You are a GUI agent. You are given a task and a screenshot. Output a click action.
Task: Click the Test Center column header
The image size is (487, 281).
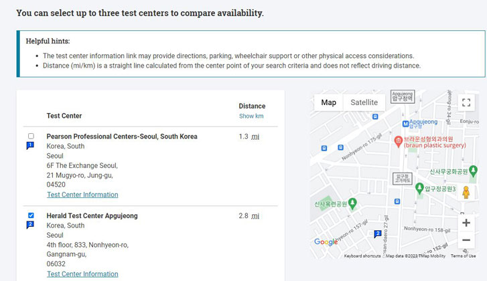click(x=64, y=116)
